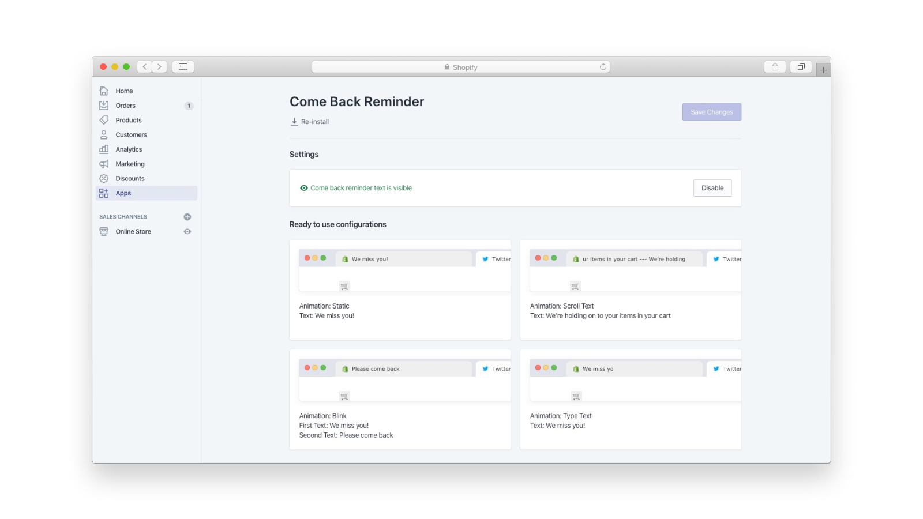Click the Shopify address bar
Image resolution: width=923 pixels, height=519 pixels.
pos(461,66)
